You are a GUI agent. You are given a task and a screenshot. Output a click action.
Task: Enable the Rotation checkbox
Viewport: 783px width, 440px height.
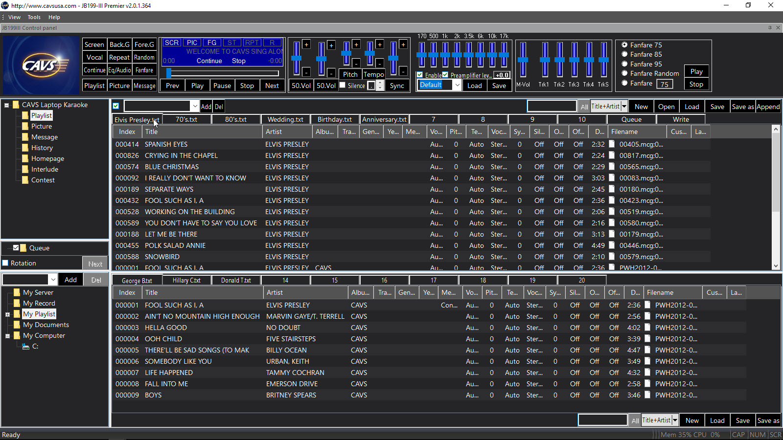(5, 263)
